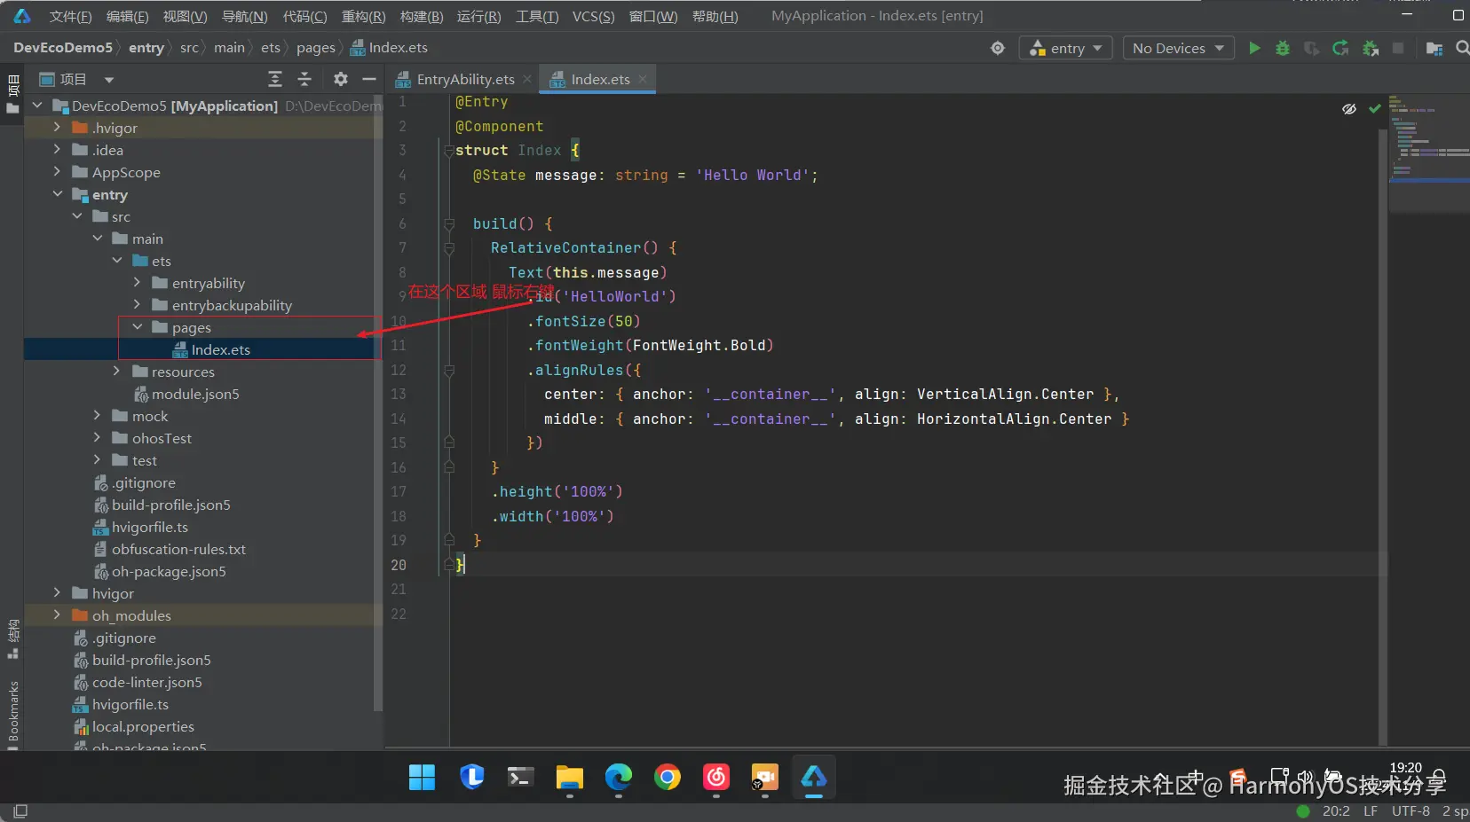Click the target locate icon beside entry selector
Viewport: 1470px width, 822px height.
(998, 48)
